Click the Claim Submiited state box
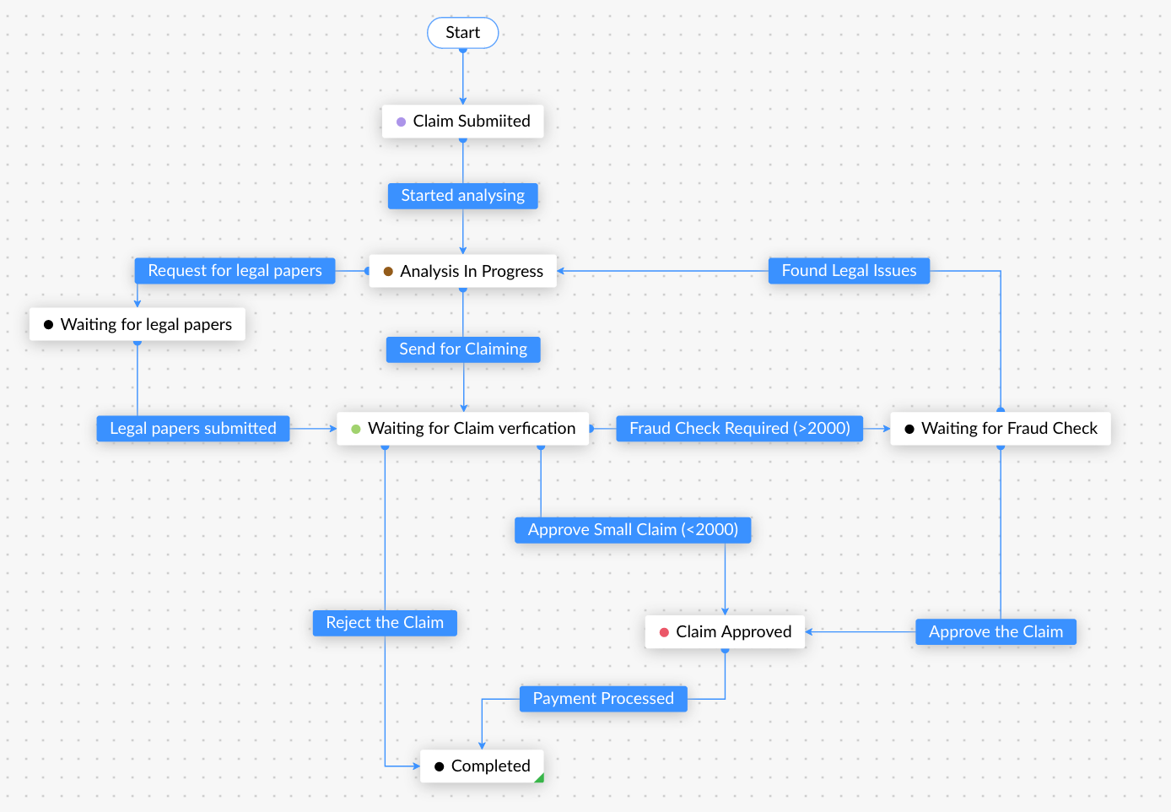This screenshot has height=812, width=1171. pos(463,122)
